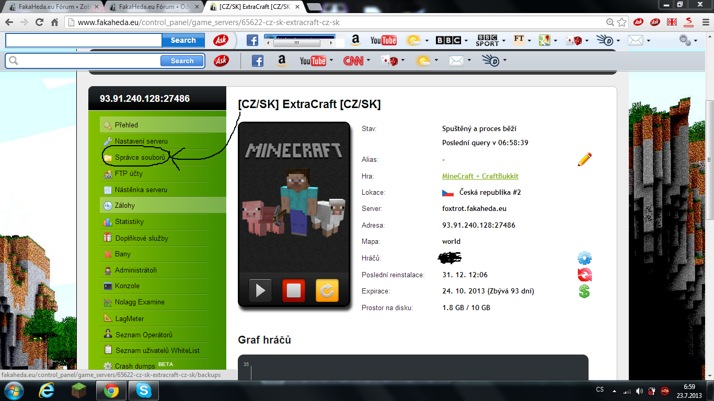714x401 pixels.
Task: Open the toolbar settings gear dropdown
Action: click(688, 40)
